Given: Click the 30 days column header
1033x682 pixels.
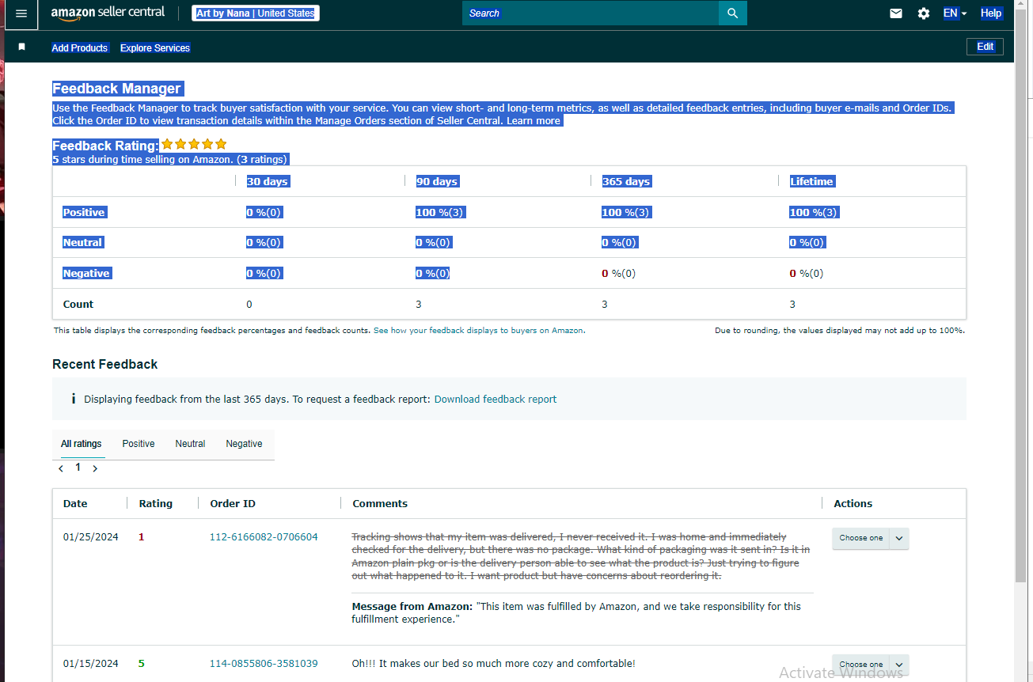Looking at the screenshot, I should click(x=268, y=181).
